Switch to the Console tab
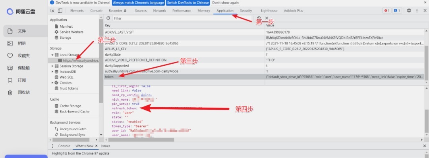The height and width of the screenshot is (158, 429). (96, 11)
